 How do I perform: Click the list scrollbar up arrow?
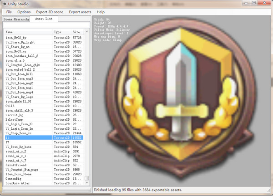click(87, 31)
